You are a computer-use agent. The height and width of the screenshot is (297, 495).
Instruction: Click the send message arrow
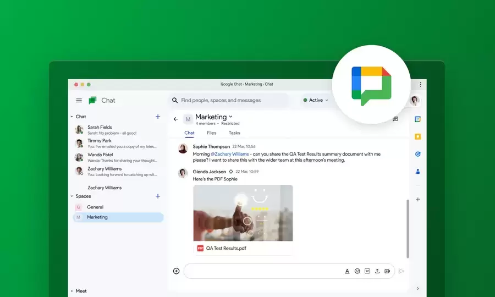tap(402, 271)
